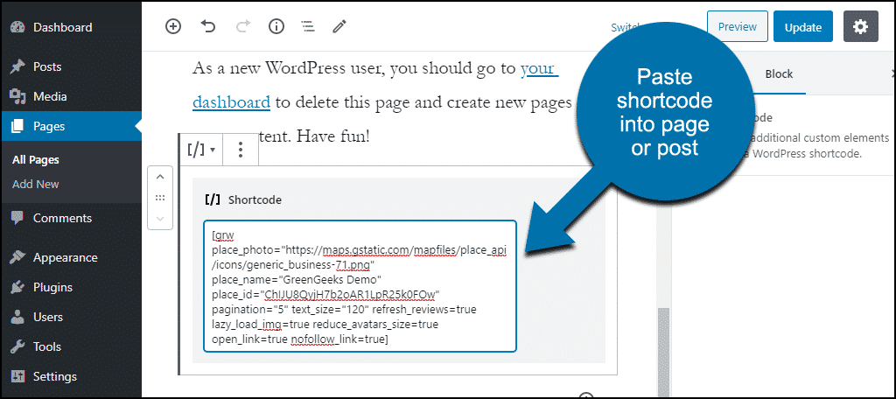896x399 pixels.
Task: Click the Dashboard gauge icon
Action: pyautogui.click(x=17, y=27)
